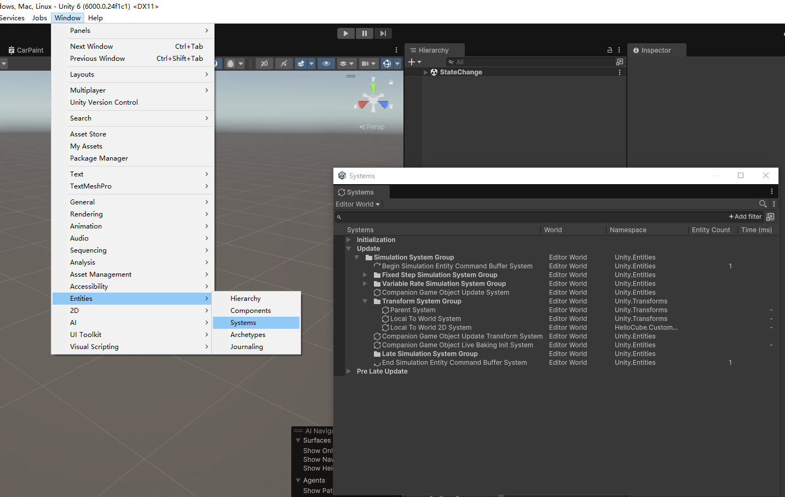Sort by Time (ms) column header

pos(757,230)
